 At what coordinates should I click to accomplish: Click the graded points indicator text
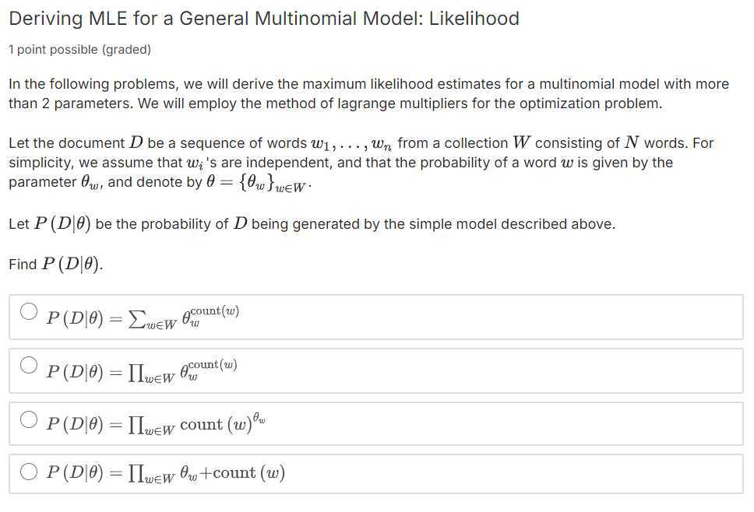point(66,49)
